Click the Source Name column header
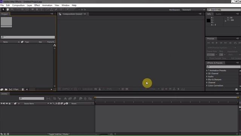 point(29,104)
